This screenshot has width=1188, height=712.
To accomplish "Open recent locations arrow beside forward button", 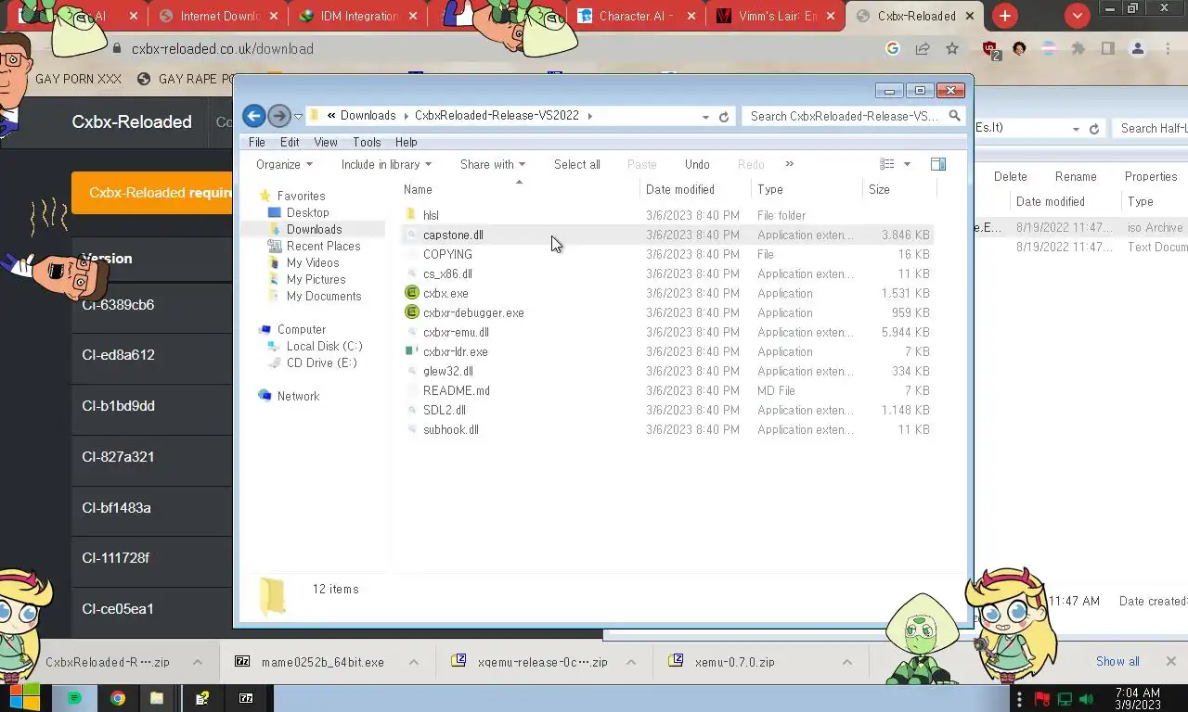I will 298,117.
